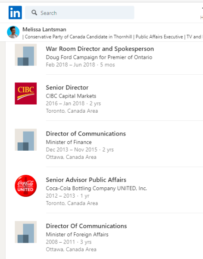Click Director Of Communications 2008 entry title
This screenshot has width=203, height=259.
coord(86,226)
